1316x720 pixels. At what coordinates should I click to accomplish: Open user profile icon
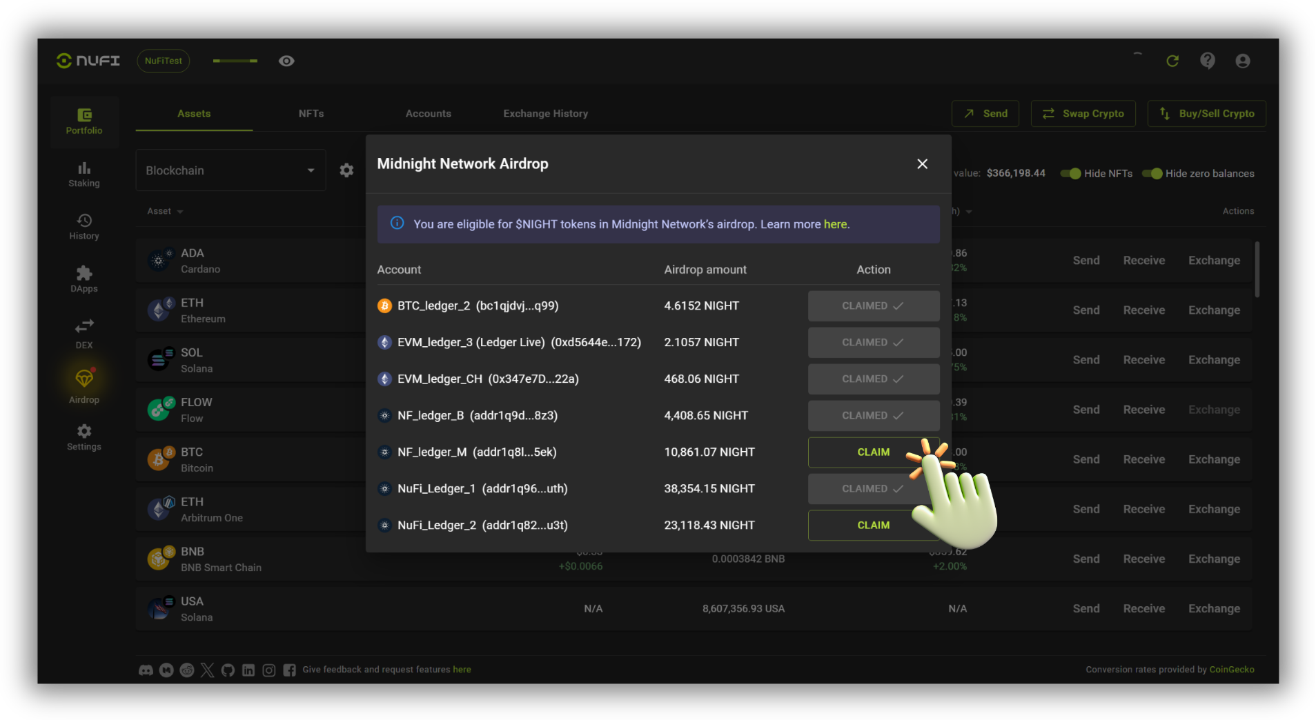[x=1243, y=61]
